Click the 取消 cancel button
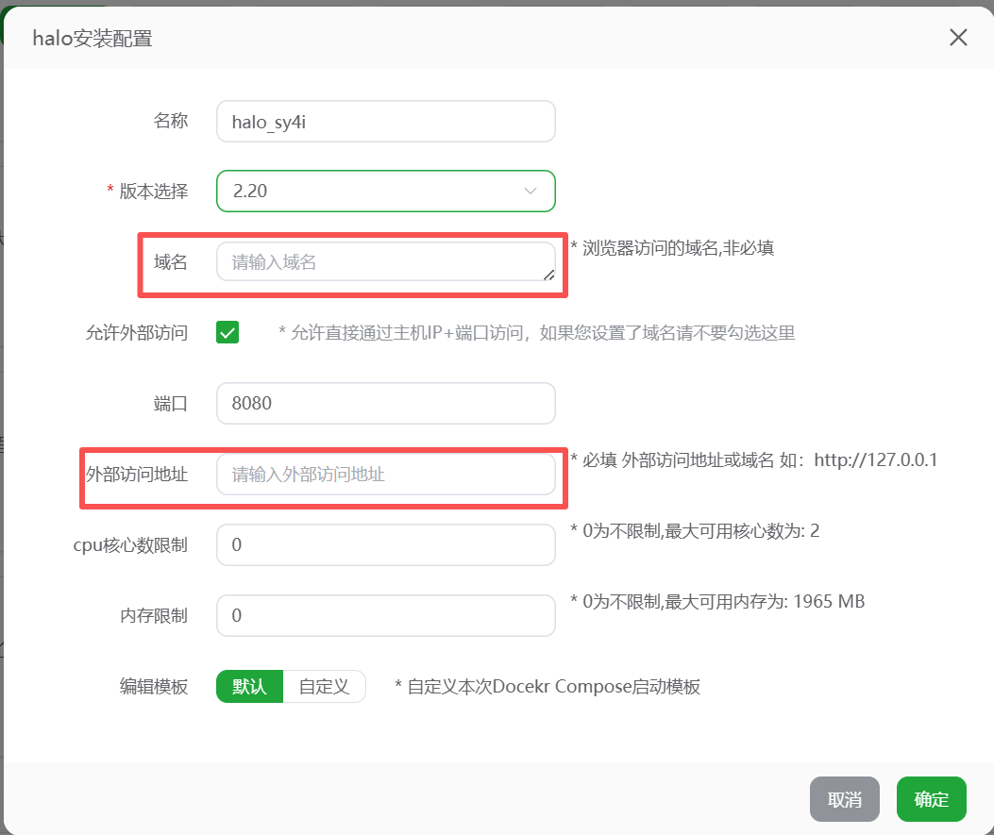The image size is (994, 835). (844, 799)
